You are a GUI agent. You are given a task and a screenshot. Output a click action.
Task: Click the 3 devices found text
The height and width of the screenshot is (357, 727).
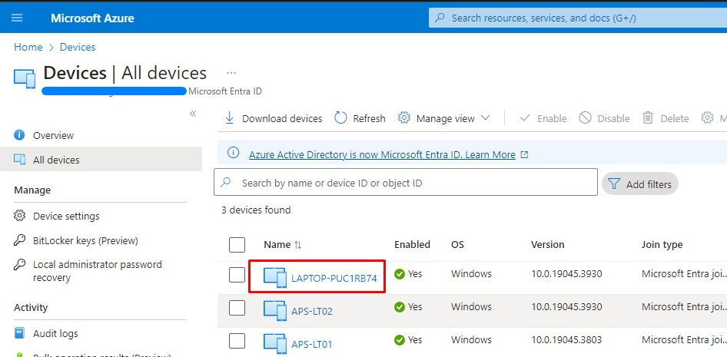[256, 210]
